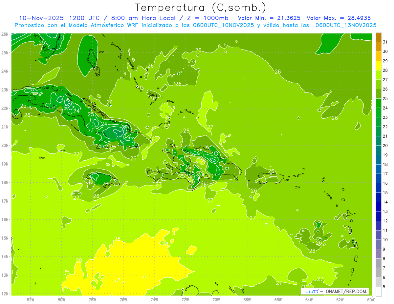The image size is (394, 304).
Task: Click the 15N latitude axis label
Action: [x=5, y=238]
